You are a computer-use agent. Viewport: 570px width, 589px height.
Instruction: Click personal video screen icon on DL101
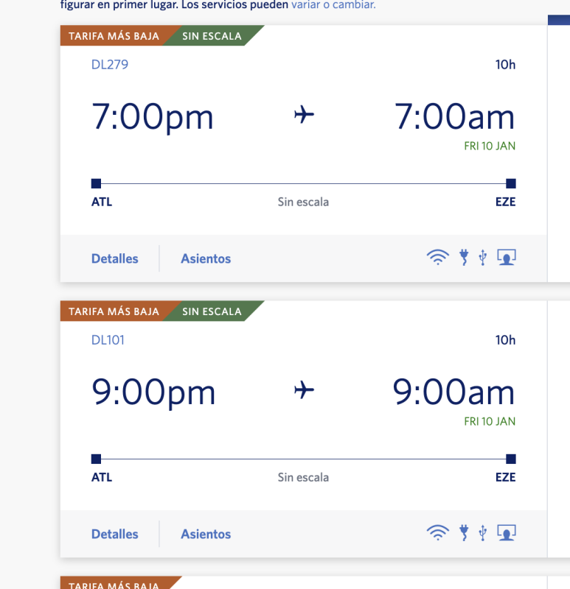(x=507, y=533)
